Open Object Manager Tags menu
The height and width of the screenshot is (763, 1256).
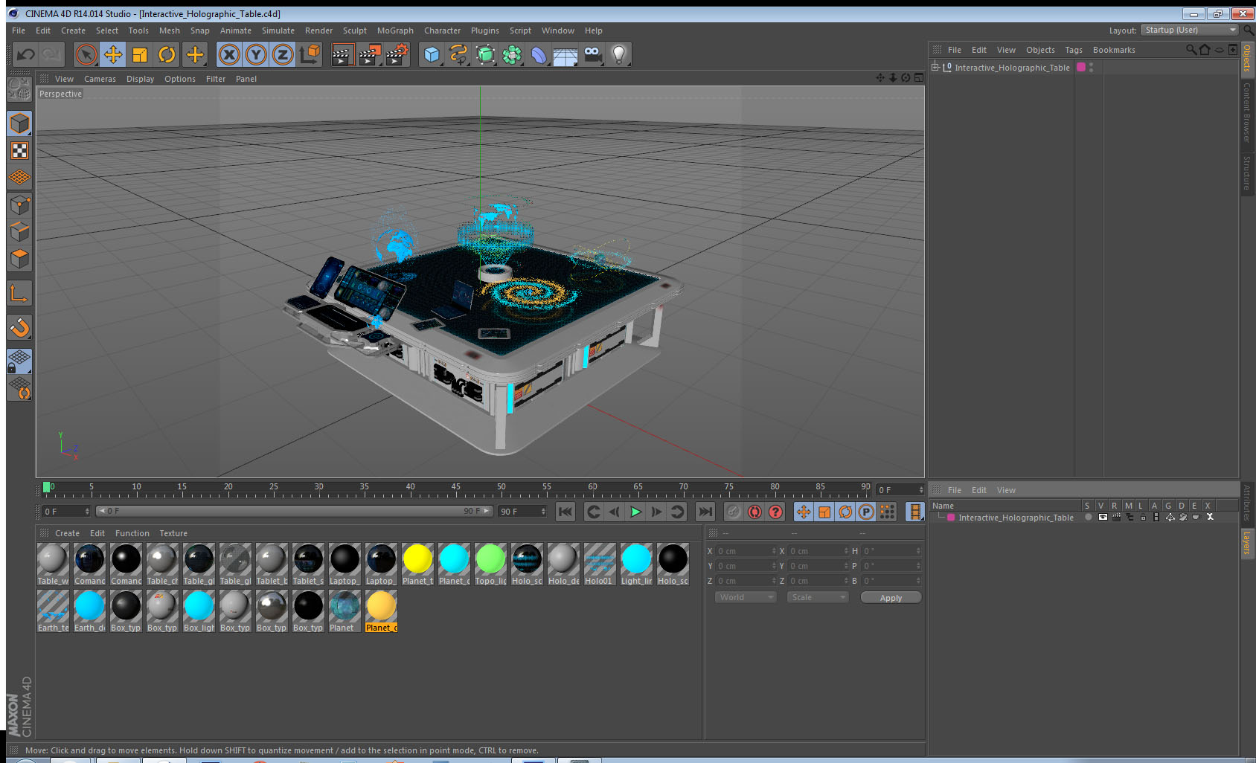[x=1073, y=50]
